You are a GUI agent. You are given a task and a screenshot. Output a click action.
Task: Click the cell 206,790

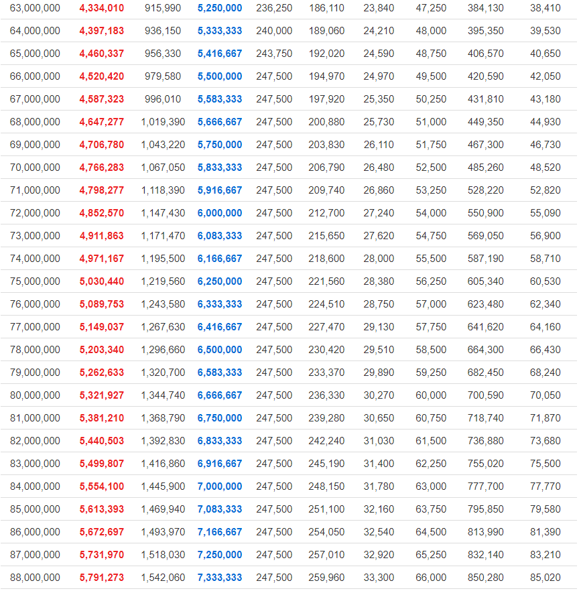click(x=326, y=168)
